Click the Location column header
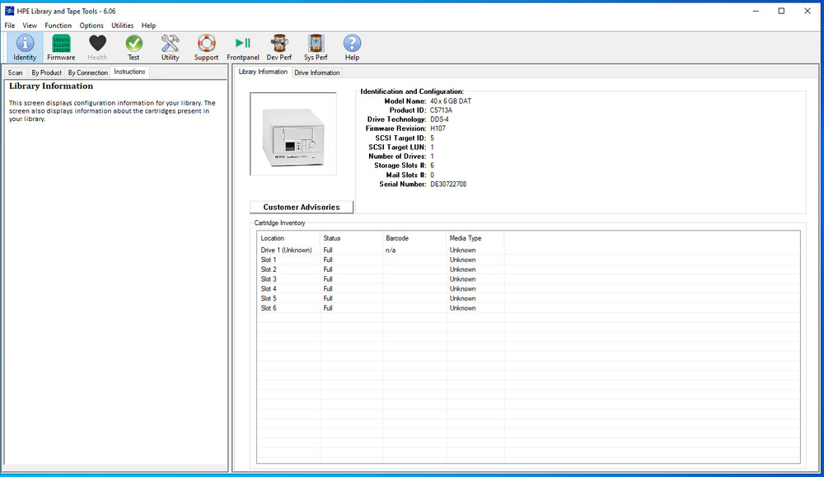The image size is (824, 477). [x=288, y=238]
